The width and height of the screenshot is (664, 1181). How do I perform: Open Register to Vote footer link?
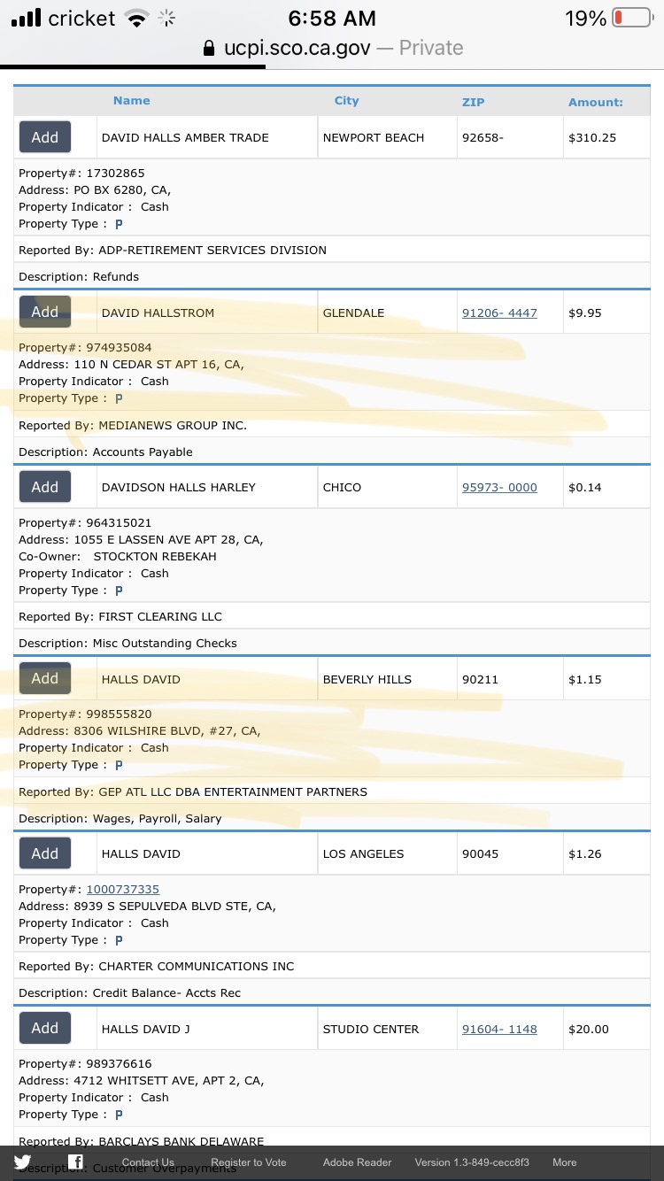coord(249,1162)
